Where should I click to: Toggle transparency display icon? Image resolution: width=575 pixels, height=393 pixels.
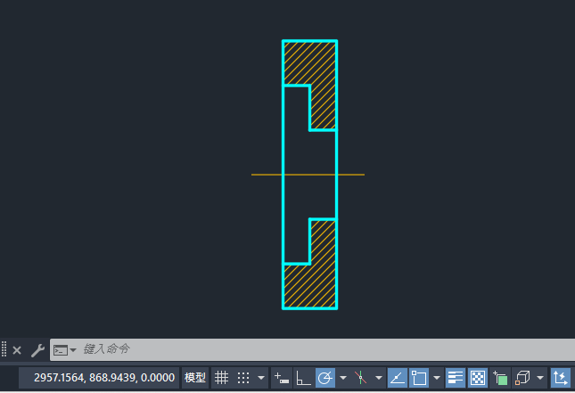(478, 378)
